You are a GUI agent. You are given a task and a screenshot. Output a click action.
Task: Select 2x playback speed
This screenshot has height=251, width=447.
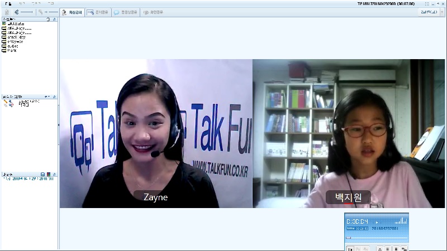[x=358, y=248]
